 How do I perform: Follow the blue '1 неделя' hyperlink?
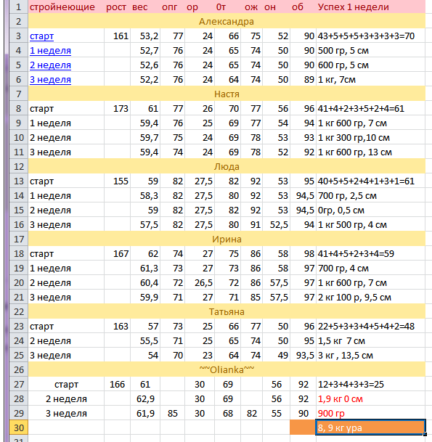(x=50, y=51)
